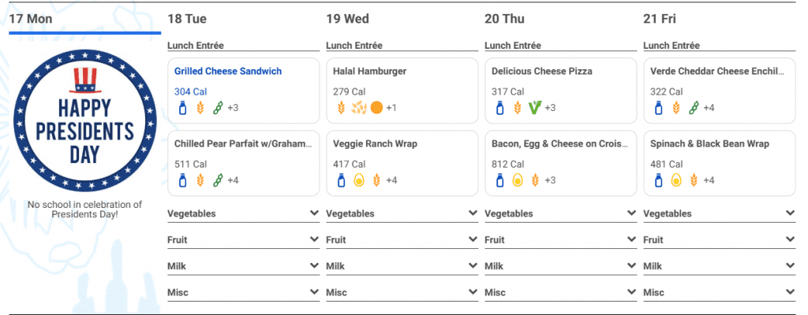This screenshot has height=315, width=808.
Task: Click the Happy Presidents Day image
Action: pyautogui.click(x=84, y=120)
